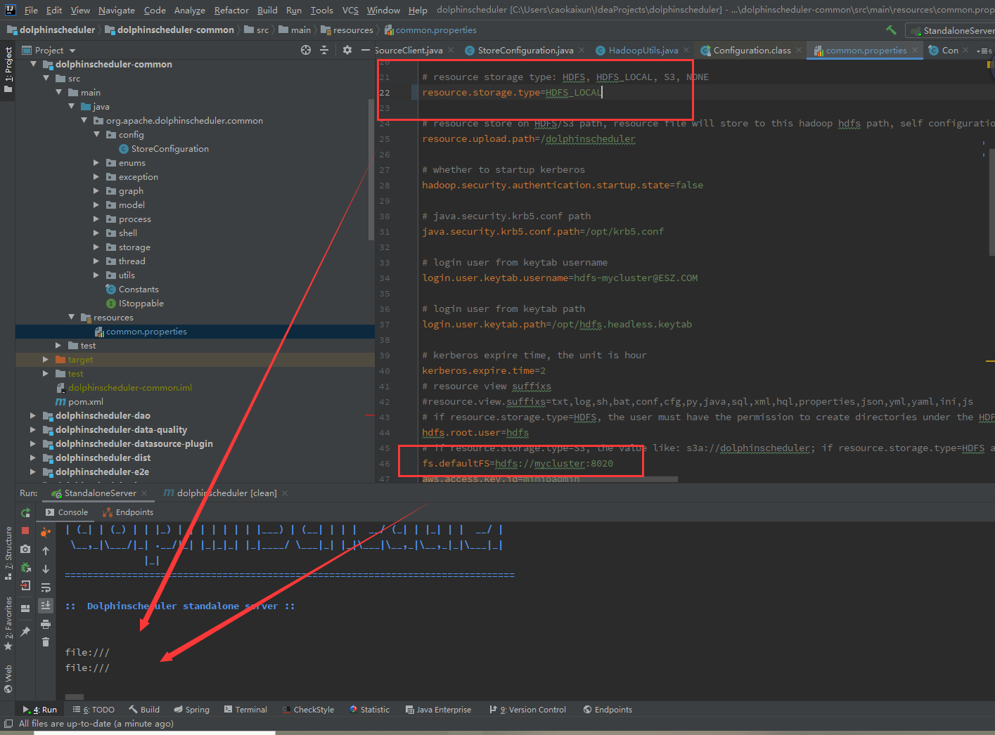Open the Statistic tool window
The width and height of the screenshot is (995, 735).
click(369, 710)
